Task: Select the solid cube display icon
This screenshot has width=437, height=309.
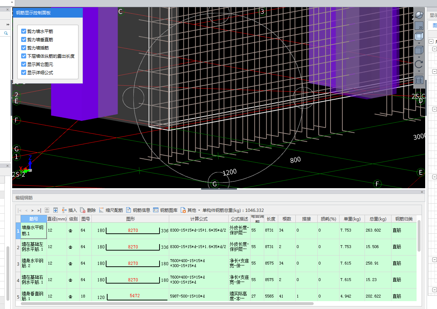Action: tap(419, 50)
